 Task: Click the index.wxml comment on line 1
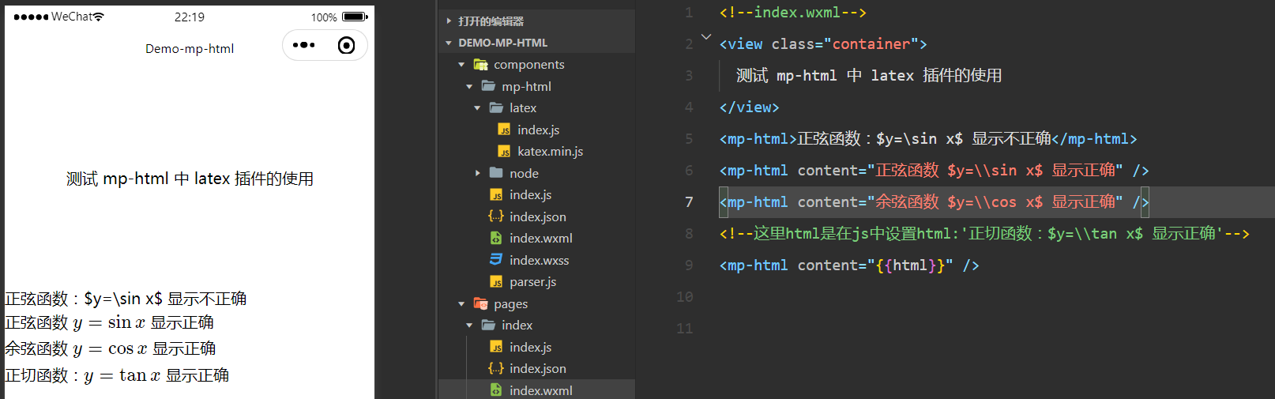(793, 13)
